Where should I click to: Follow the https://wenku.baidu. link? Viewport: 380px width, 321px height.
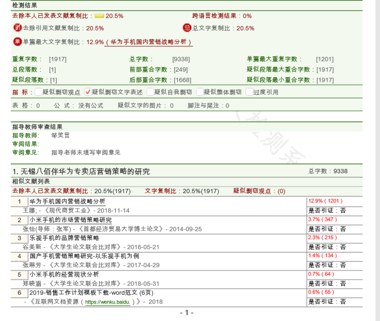tap(107, 302)
